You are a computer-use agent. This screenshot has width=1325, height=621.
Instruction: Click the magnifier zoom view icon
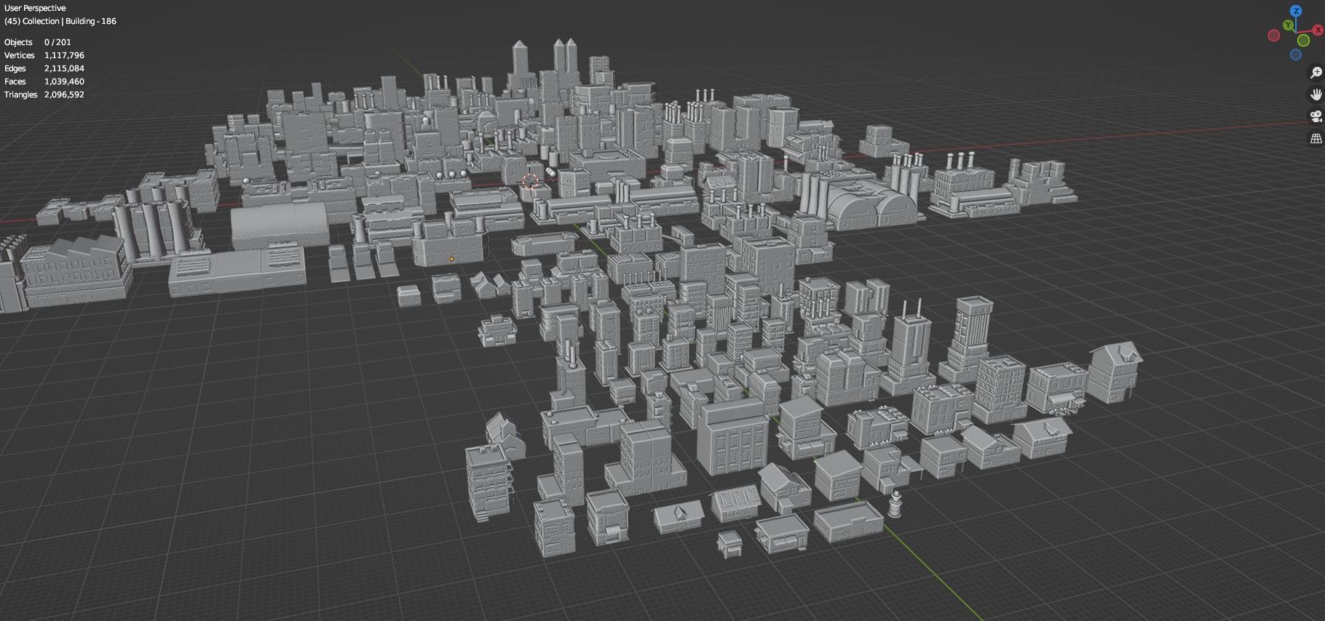pyautogui.click(x=1316, y=72)
